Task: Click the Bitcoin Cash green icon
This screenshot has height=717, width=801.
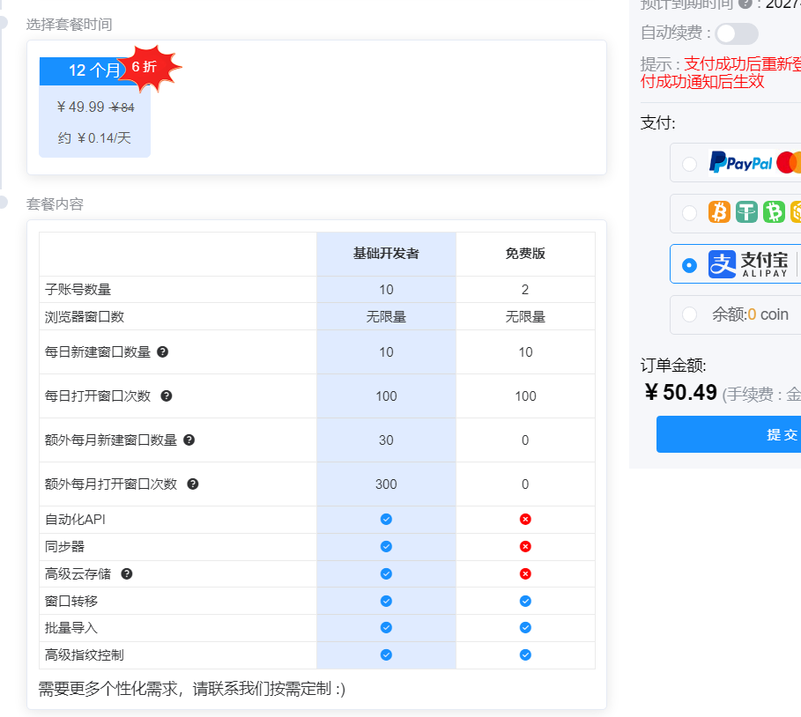Action: [x=774, y=211]
